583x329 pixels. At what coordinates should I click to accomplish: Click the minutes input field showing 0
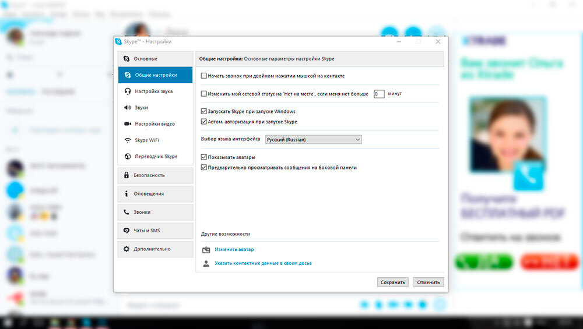379,94
